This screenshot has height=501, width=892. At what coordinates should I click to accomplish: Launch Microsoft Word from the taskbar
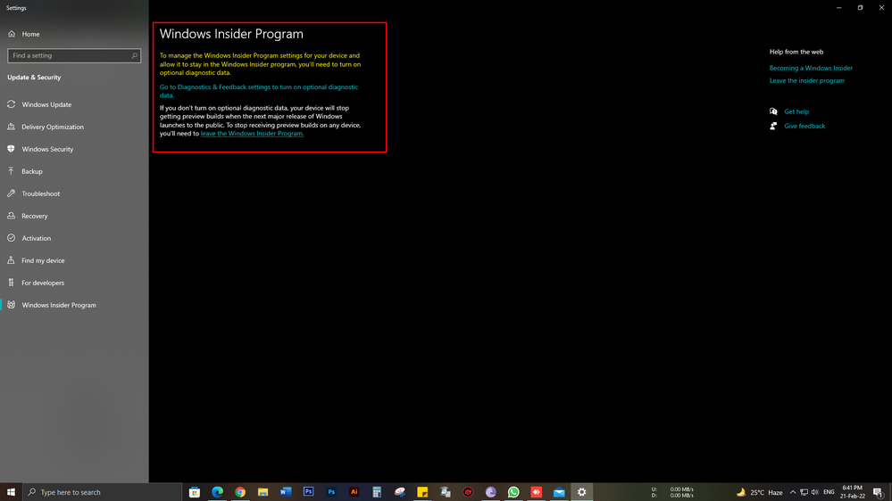(286, 492)
